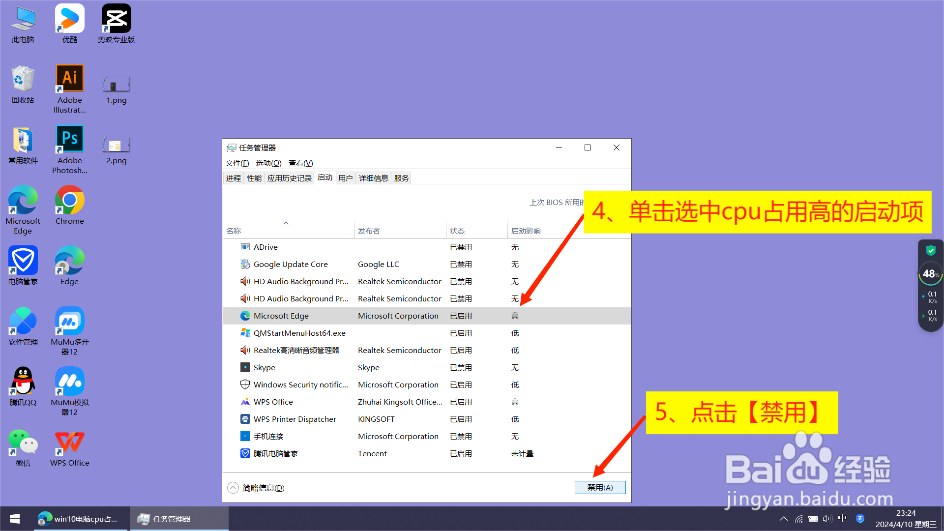Click the 禁用(A) button
Image resolution: width=944 pixels, height=531 pixels.
click(600, 487)
